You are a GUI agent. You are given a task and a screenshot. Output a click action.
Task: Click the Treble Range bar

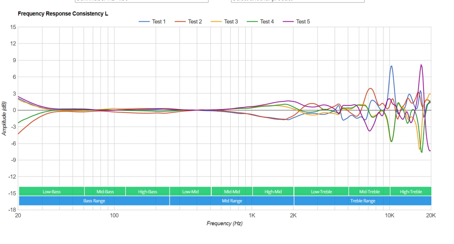[362, 201]
